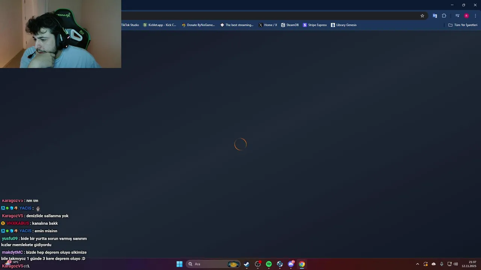Open the volume speaker tray icon
Viewport: 481px width, 270px height.
pyautogui.click(x=456, y=264)
